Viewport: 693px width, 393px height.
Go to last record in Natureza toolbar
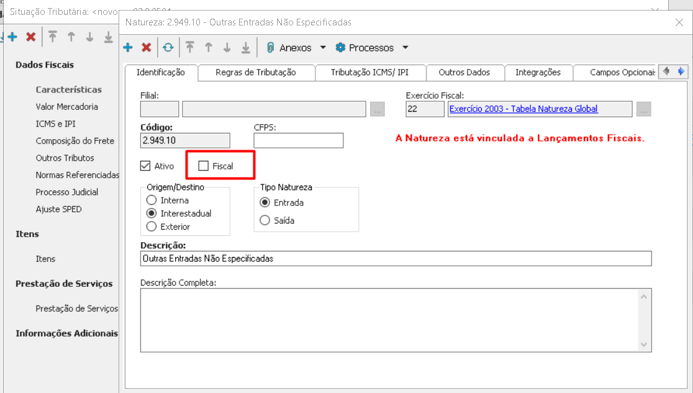(x=246, y=47)
